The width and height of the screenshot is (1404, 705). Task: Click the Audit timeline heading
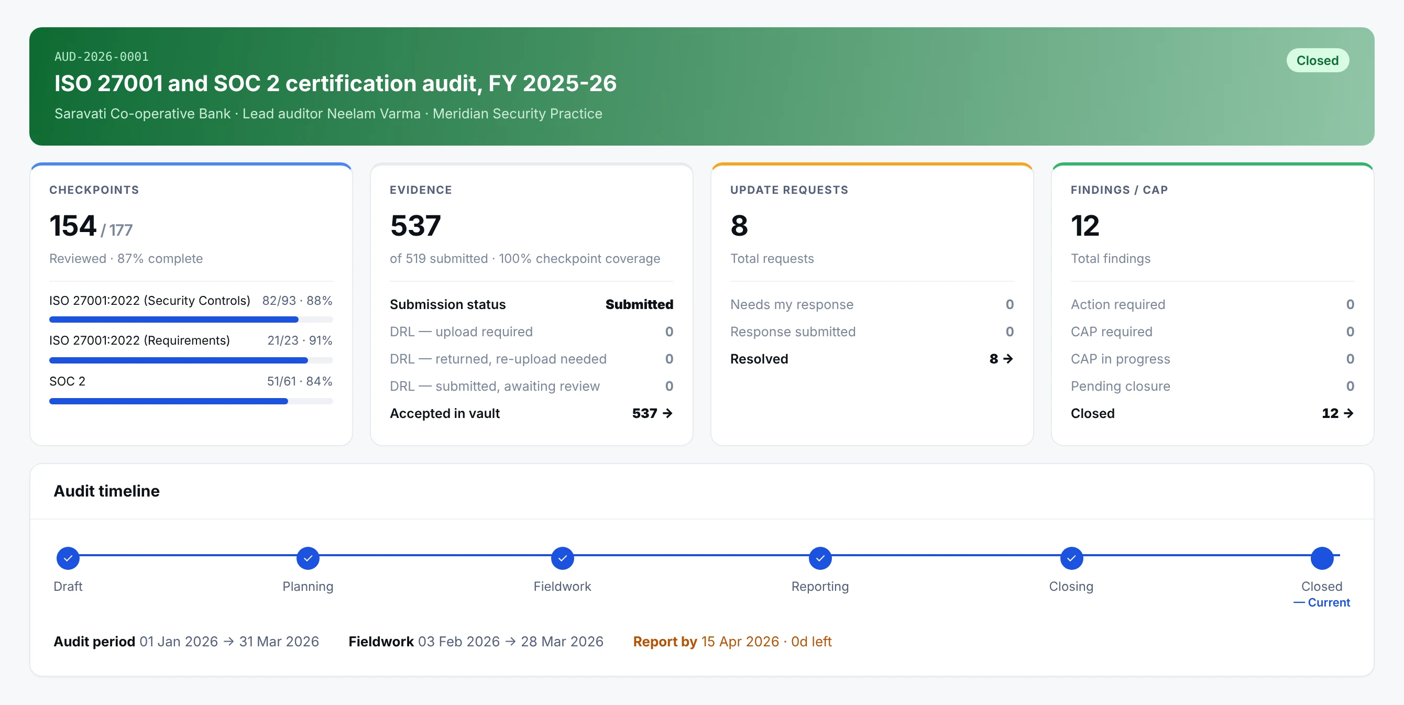[x=107, y=491]
